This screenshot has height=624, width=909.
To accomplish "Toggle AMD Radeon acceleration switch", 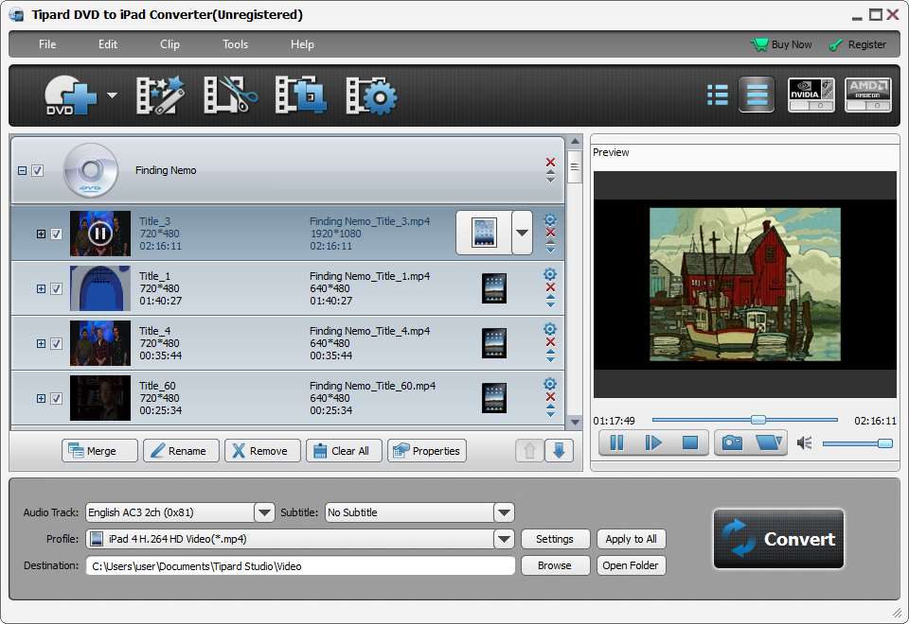I will tap(868, 95).
